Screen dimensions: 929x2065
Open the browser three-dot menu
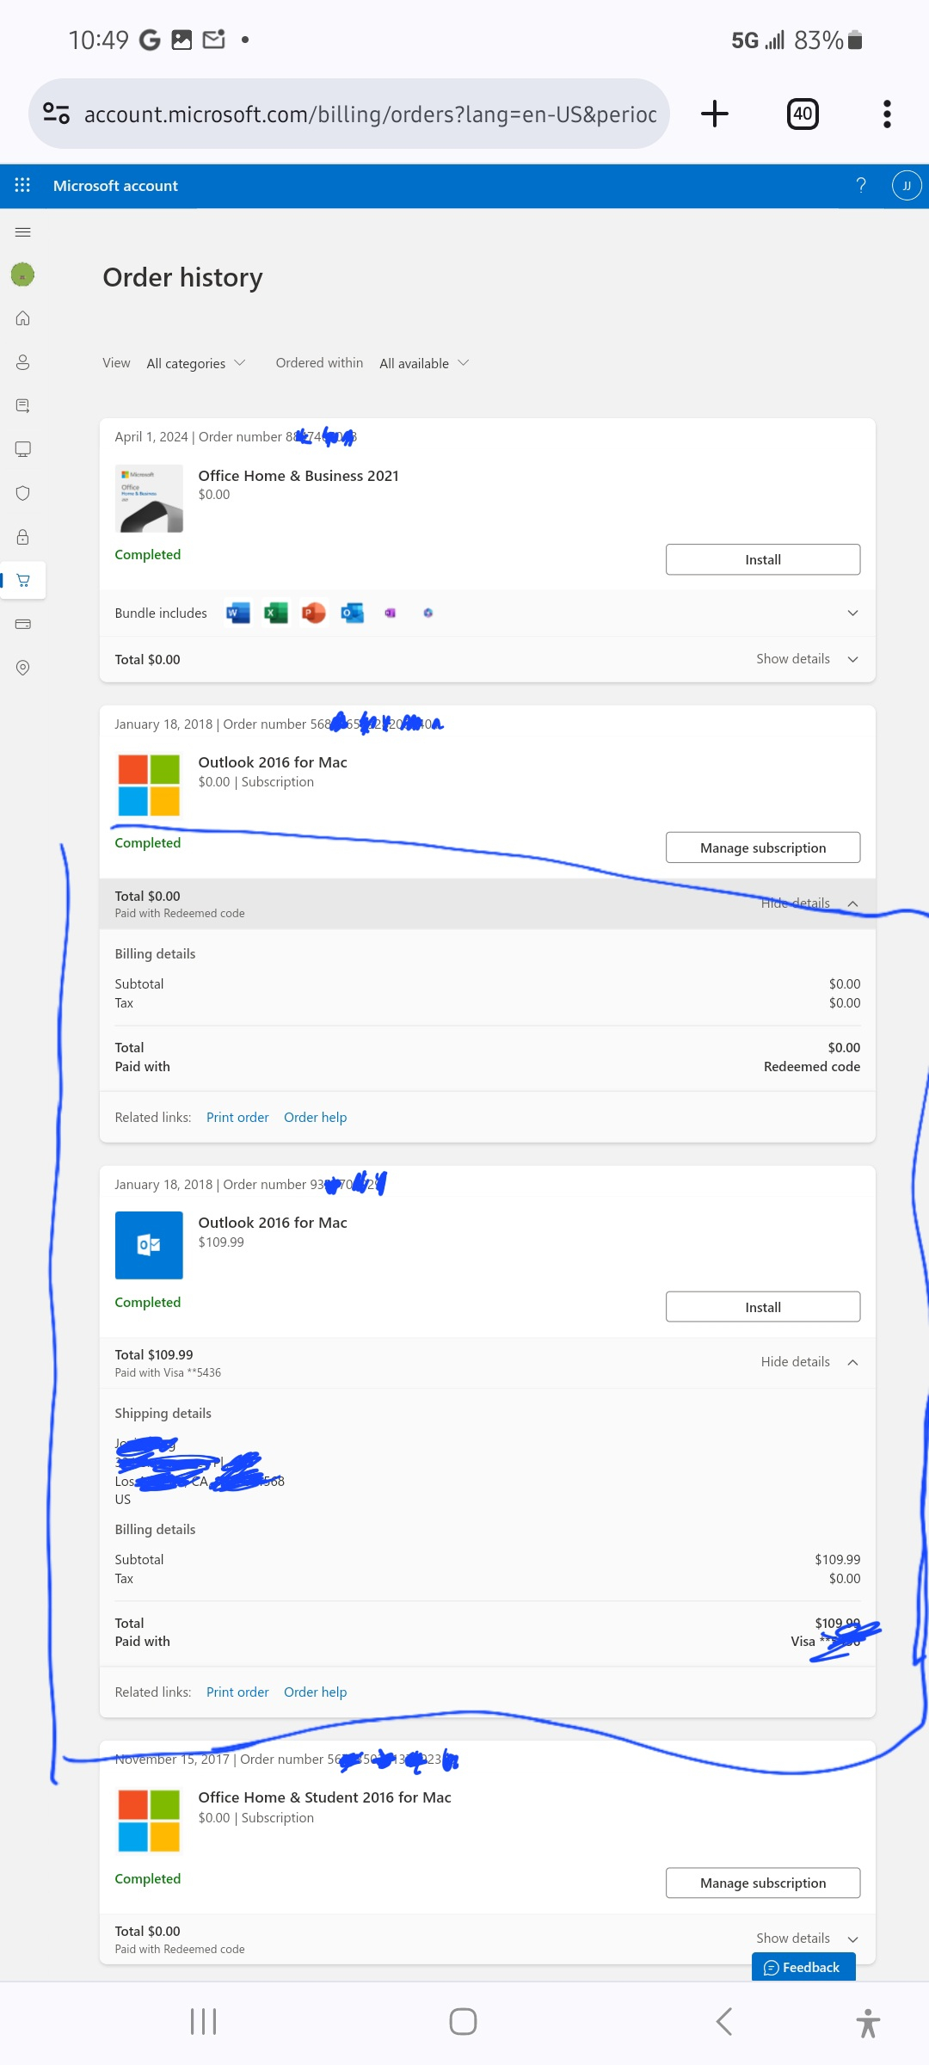point(887,114)
